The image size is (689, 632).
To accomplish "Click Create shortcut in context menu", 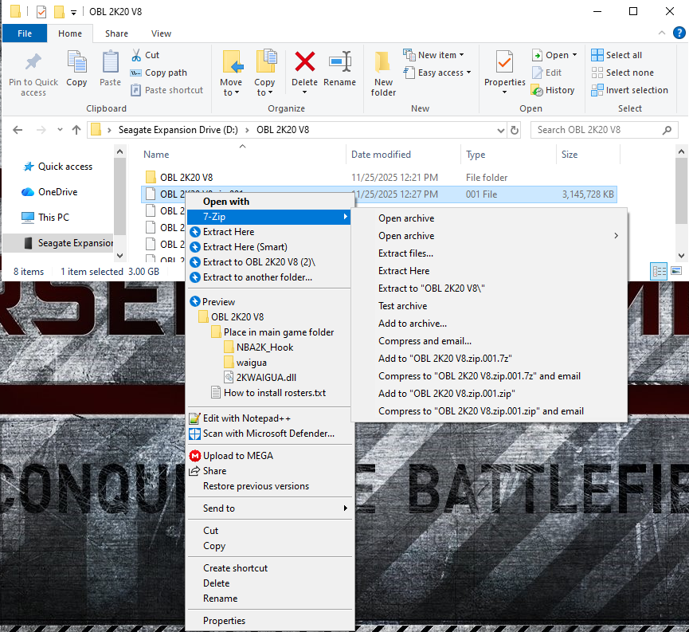I will point(235,568).
